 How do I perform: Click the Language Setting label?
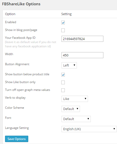pyautogui.click(x=17, y=128)
